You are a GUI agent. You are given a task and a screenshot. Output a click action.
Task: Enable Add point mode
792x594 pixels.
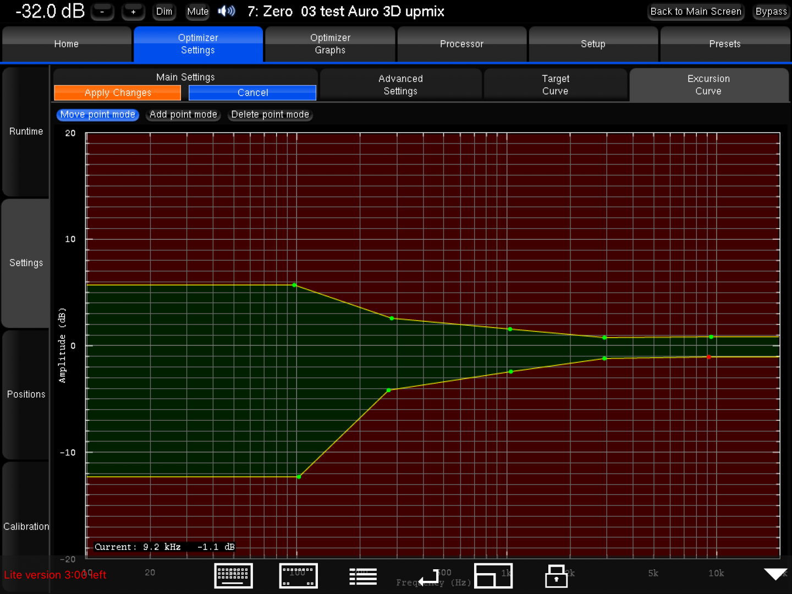point(183,114)
